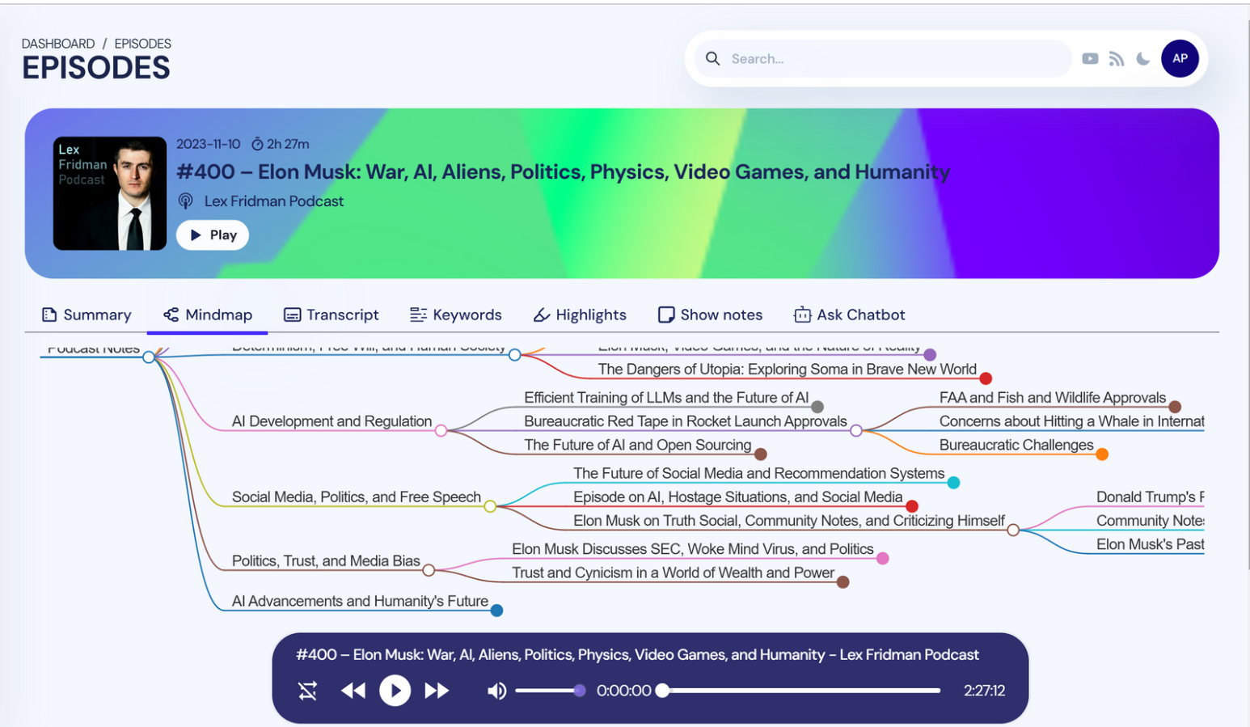Expand the FAA and Fish and Wildlife dot
The height and width of the screenshot is (727, 1250).
[1175, 407]
